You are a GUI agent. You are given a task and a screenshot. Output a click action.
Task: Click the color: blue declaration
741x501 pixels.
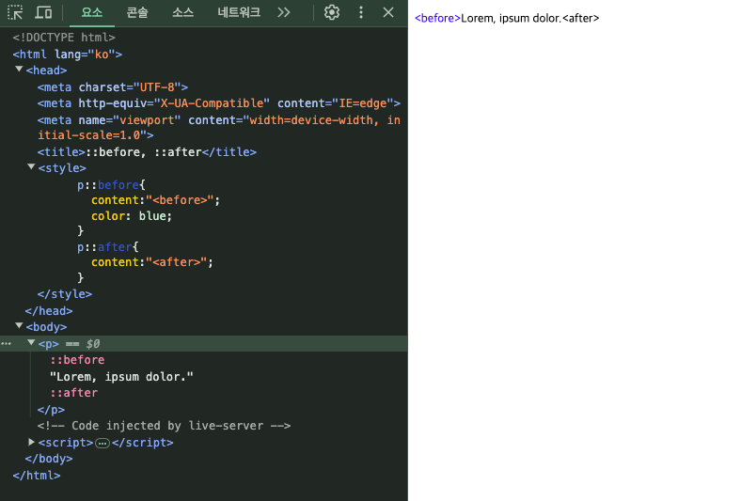[x=132, y=216]
